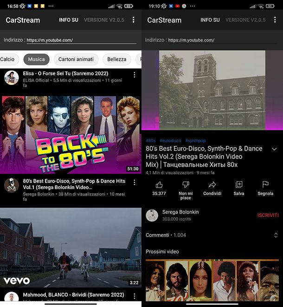Open the #synthpop hashtag
The height and width of the screenshot is (307, 283).
click(x=195, y=141)
